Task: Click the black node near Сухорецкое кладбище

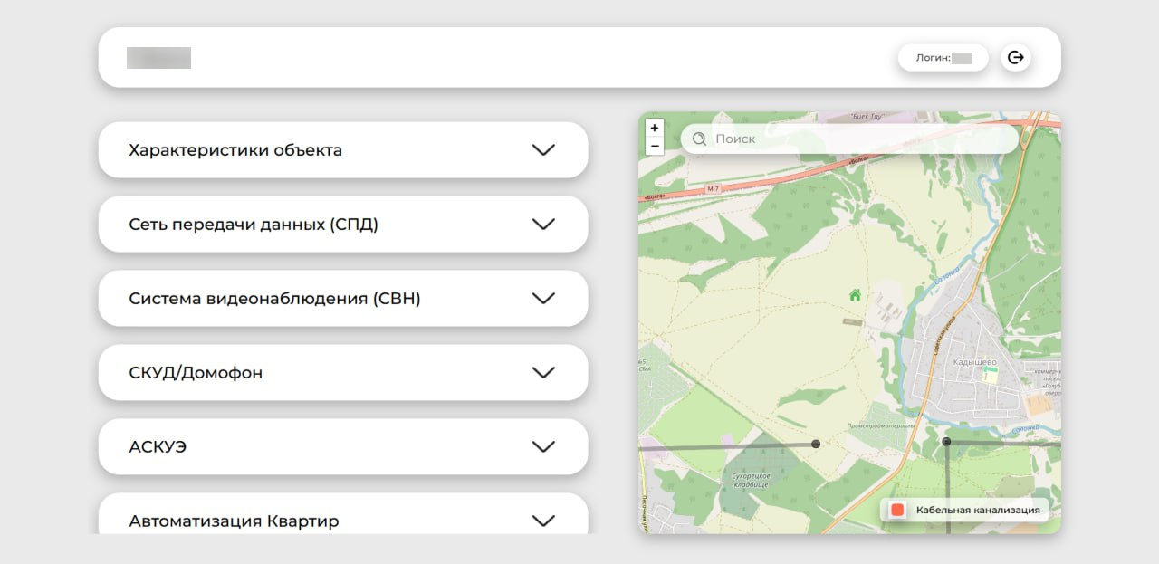Action: coord(816,444)
